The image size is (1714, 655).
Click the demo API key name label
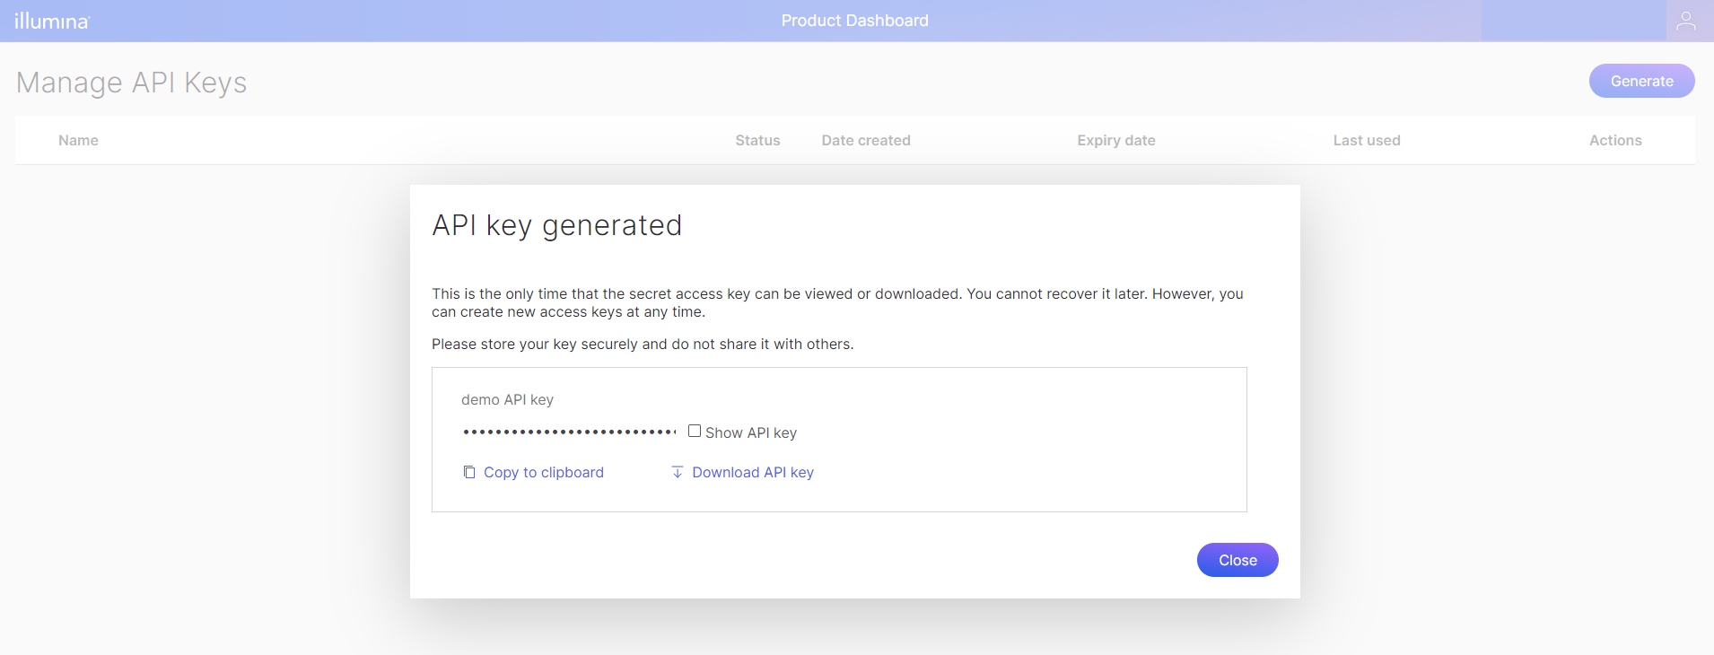point(507,399)
